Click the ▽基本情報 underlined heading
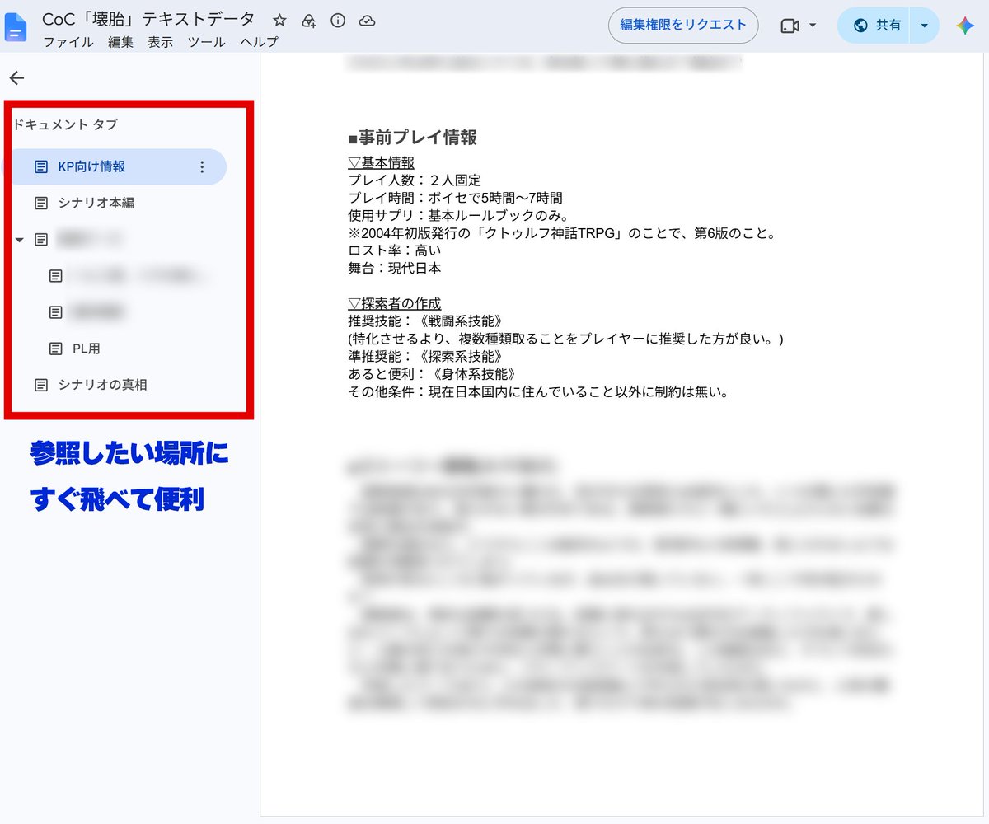Screen dimensions: 989x824 (382, 163)
